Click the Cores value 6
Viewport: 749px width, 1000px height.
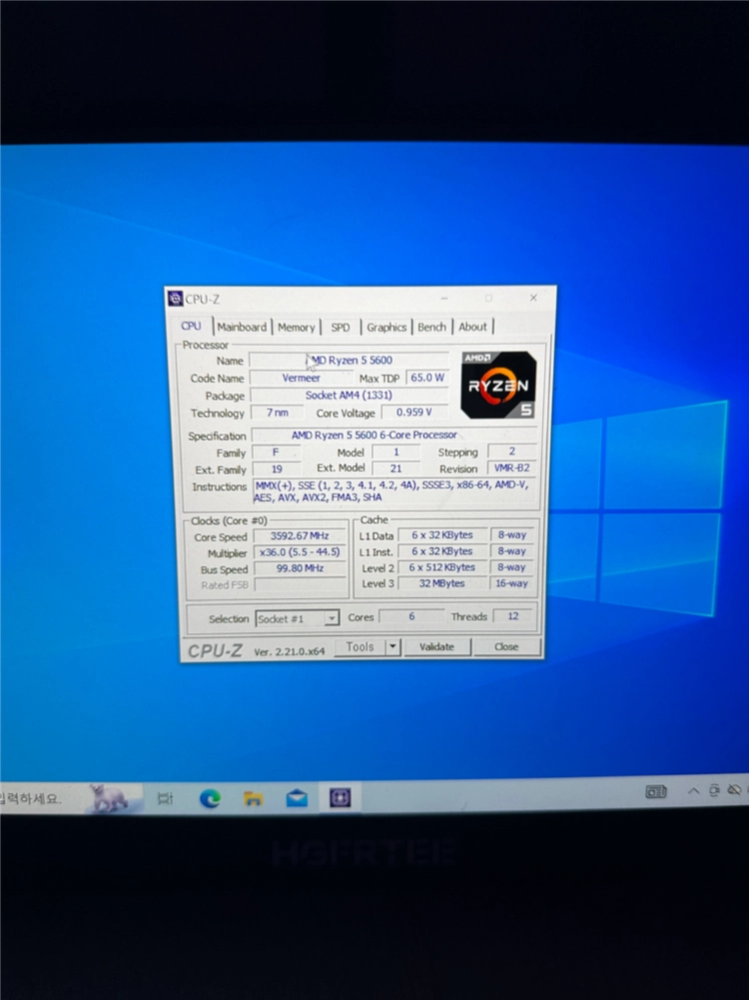coord(411,616)
